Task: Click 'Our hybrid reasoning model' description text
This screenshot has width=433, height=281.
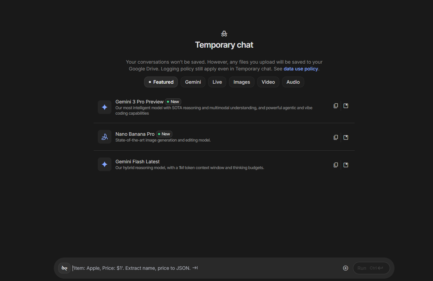Action: [190, 168]
